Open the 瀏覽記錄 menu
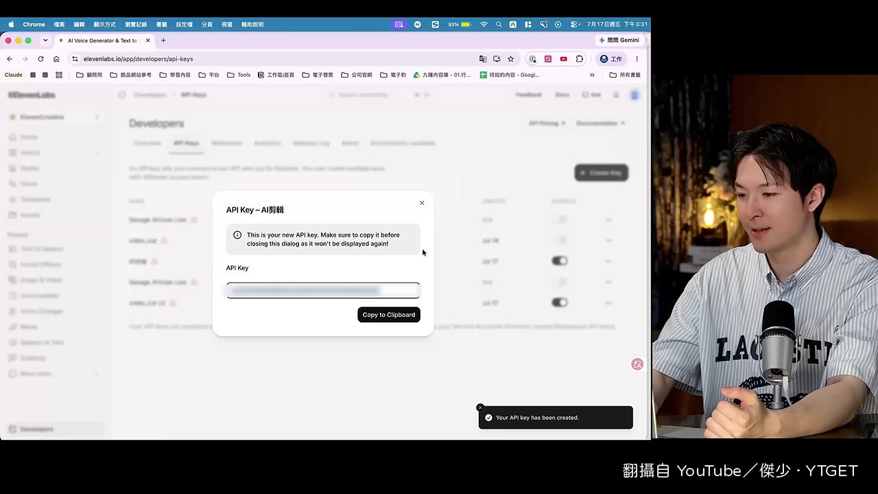 tap(137, 25)
